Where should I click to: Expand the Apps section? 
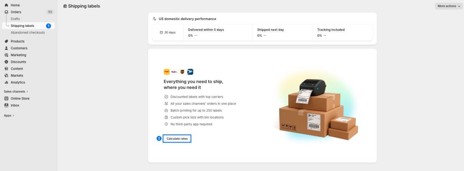9,115
